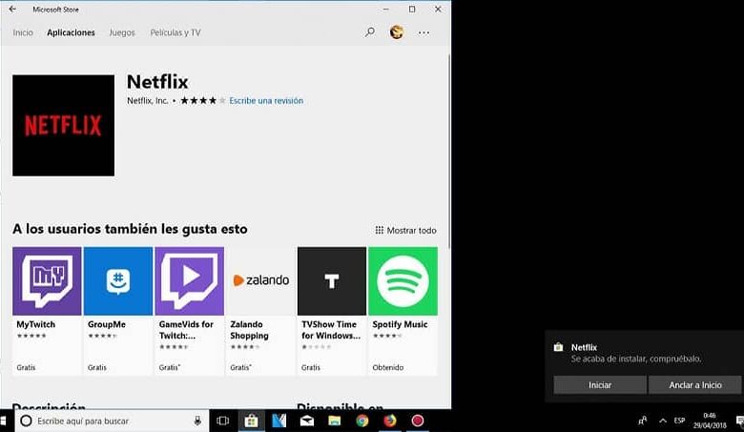Open the three-dot more options menu
Viewport: 744px width, 432px height.
tap(424, 32)
